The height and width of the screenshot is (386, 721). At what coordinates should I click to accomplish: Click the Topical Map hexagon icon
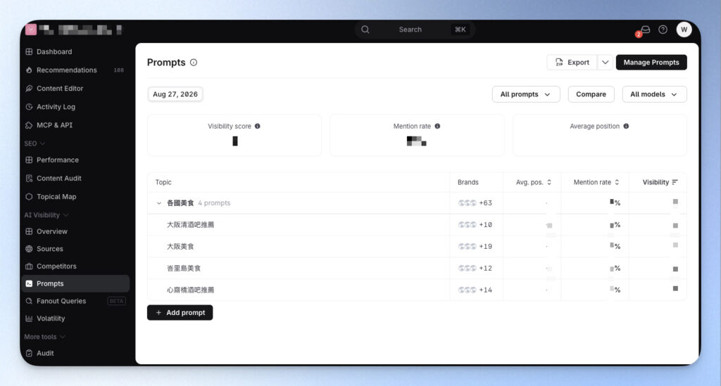29,197
